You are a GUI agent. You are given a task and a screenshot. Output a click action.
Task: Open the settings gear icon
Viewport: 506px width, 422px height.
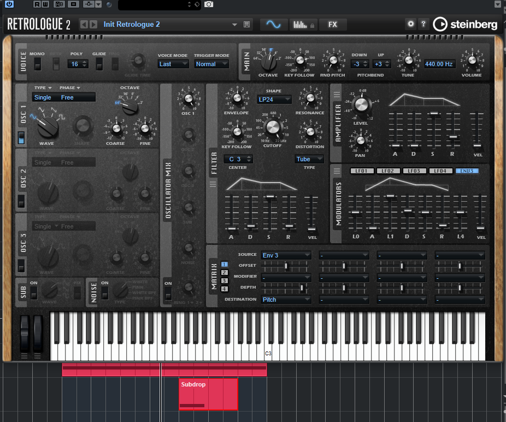410,24
